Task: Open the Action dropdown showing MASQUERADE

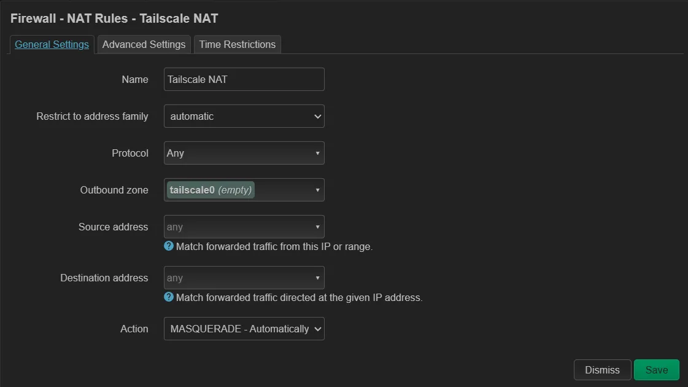Action: coord(244,329)
